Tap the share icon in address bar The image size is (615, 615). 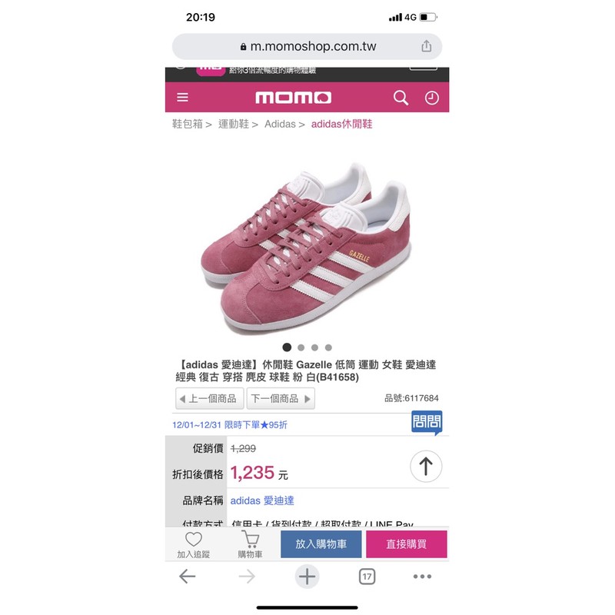pos(427,46)
